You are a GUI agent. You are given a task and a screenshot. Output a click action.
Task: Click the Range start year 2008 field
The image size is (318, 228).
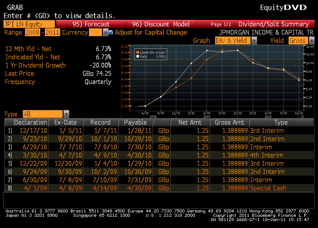32,32
